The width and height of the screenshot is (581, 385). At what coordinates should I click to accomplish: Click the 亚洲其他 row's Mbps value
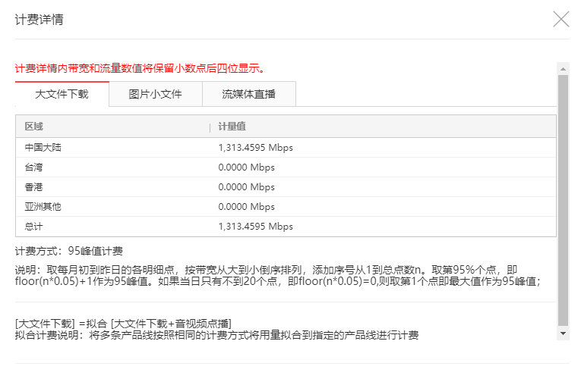click(x=246, y=207)
